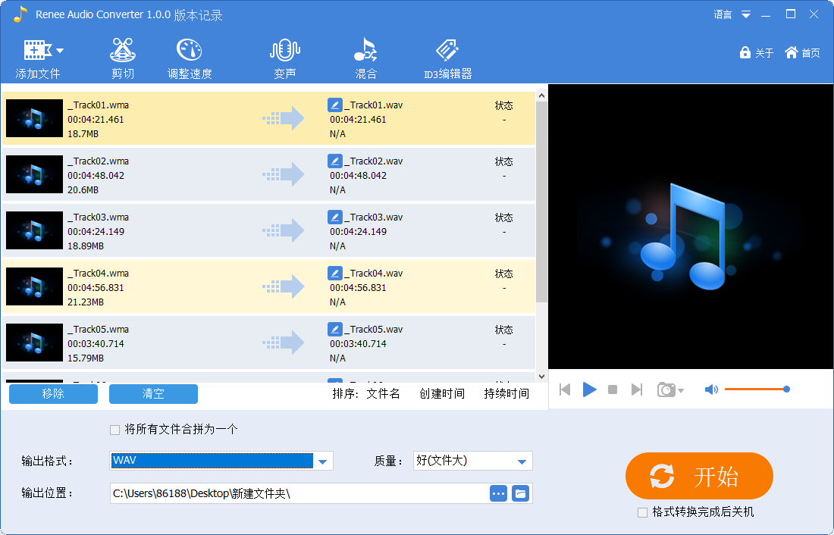Viewport: 834px width, 535px height.
Task: Start conversion with 开始 button
Action: click(x=699, y=476)
